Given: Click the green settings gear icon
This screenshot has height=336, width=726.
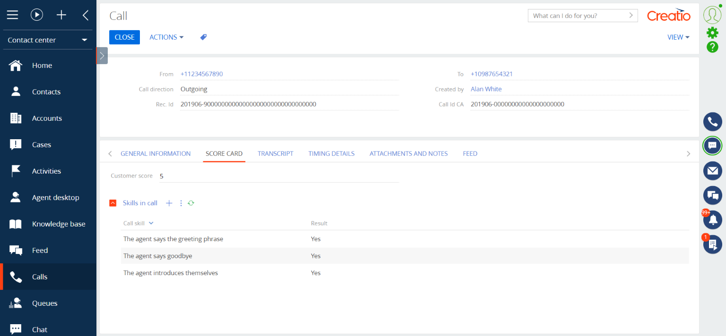Looking at the screenshot, I should (x=712, y=33).
